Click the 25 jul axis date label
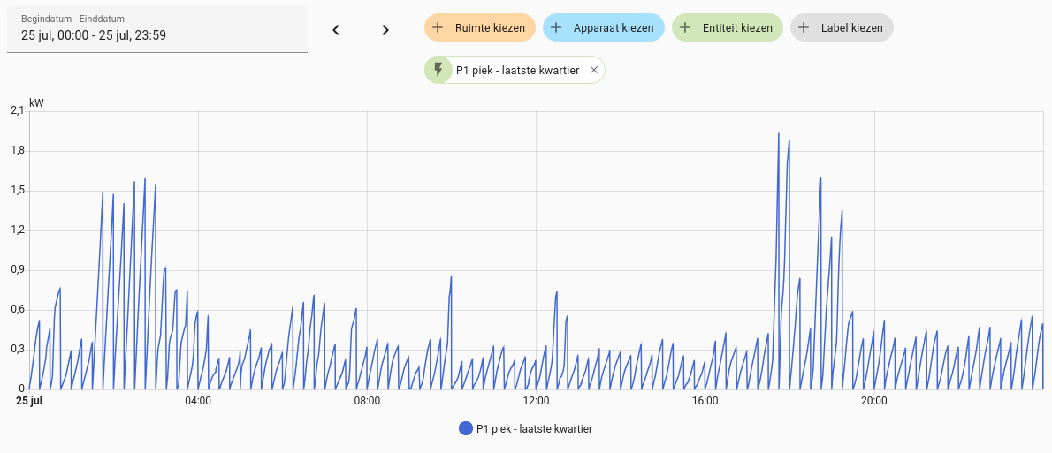This screenshot has height=453, width=1052. click(x=29, y=401)
